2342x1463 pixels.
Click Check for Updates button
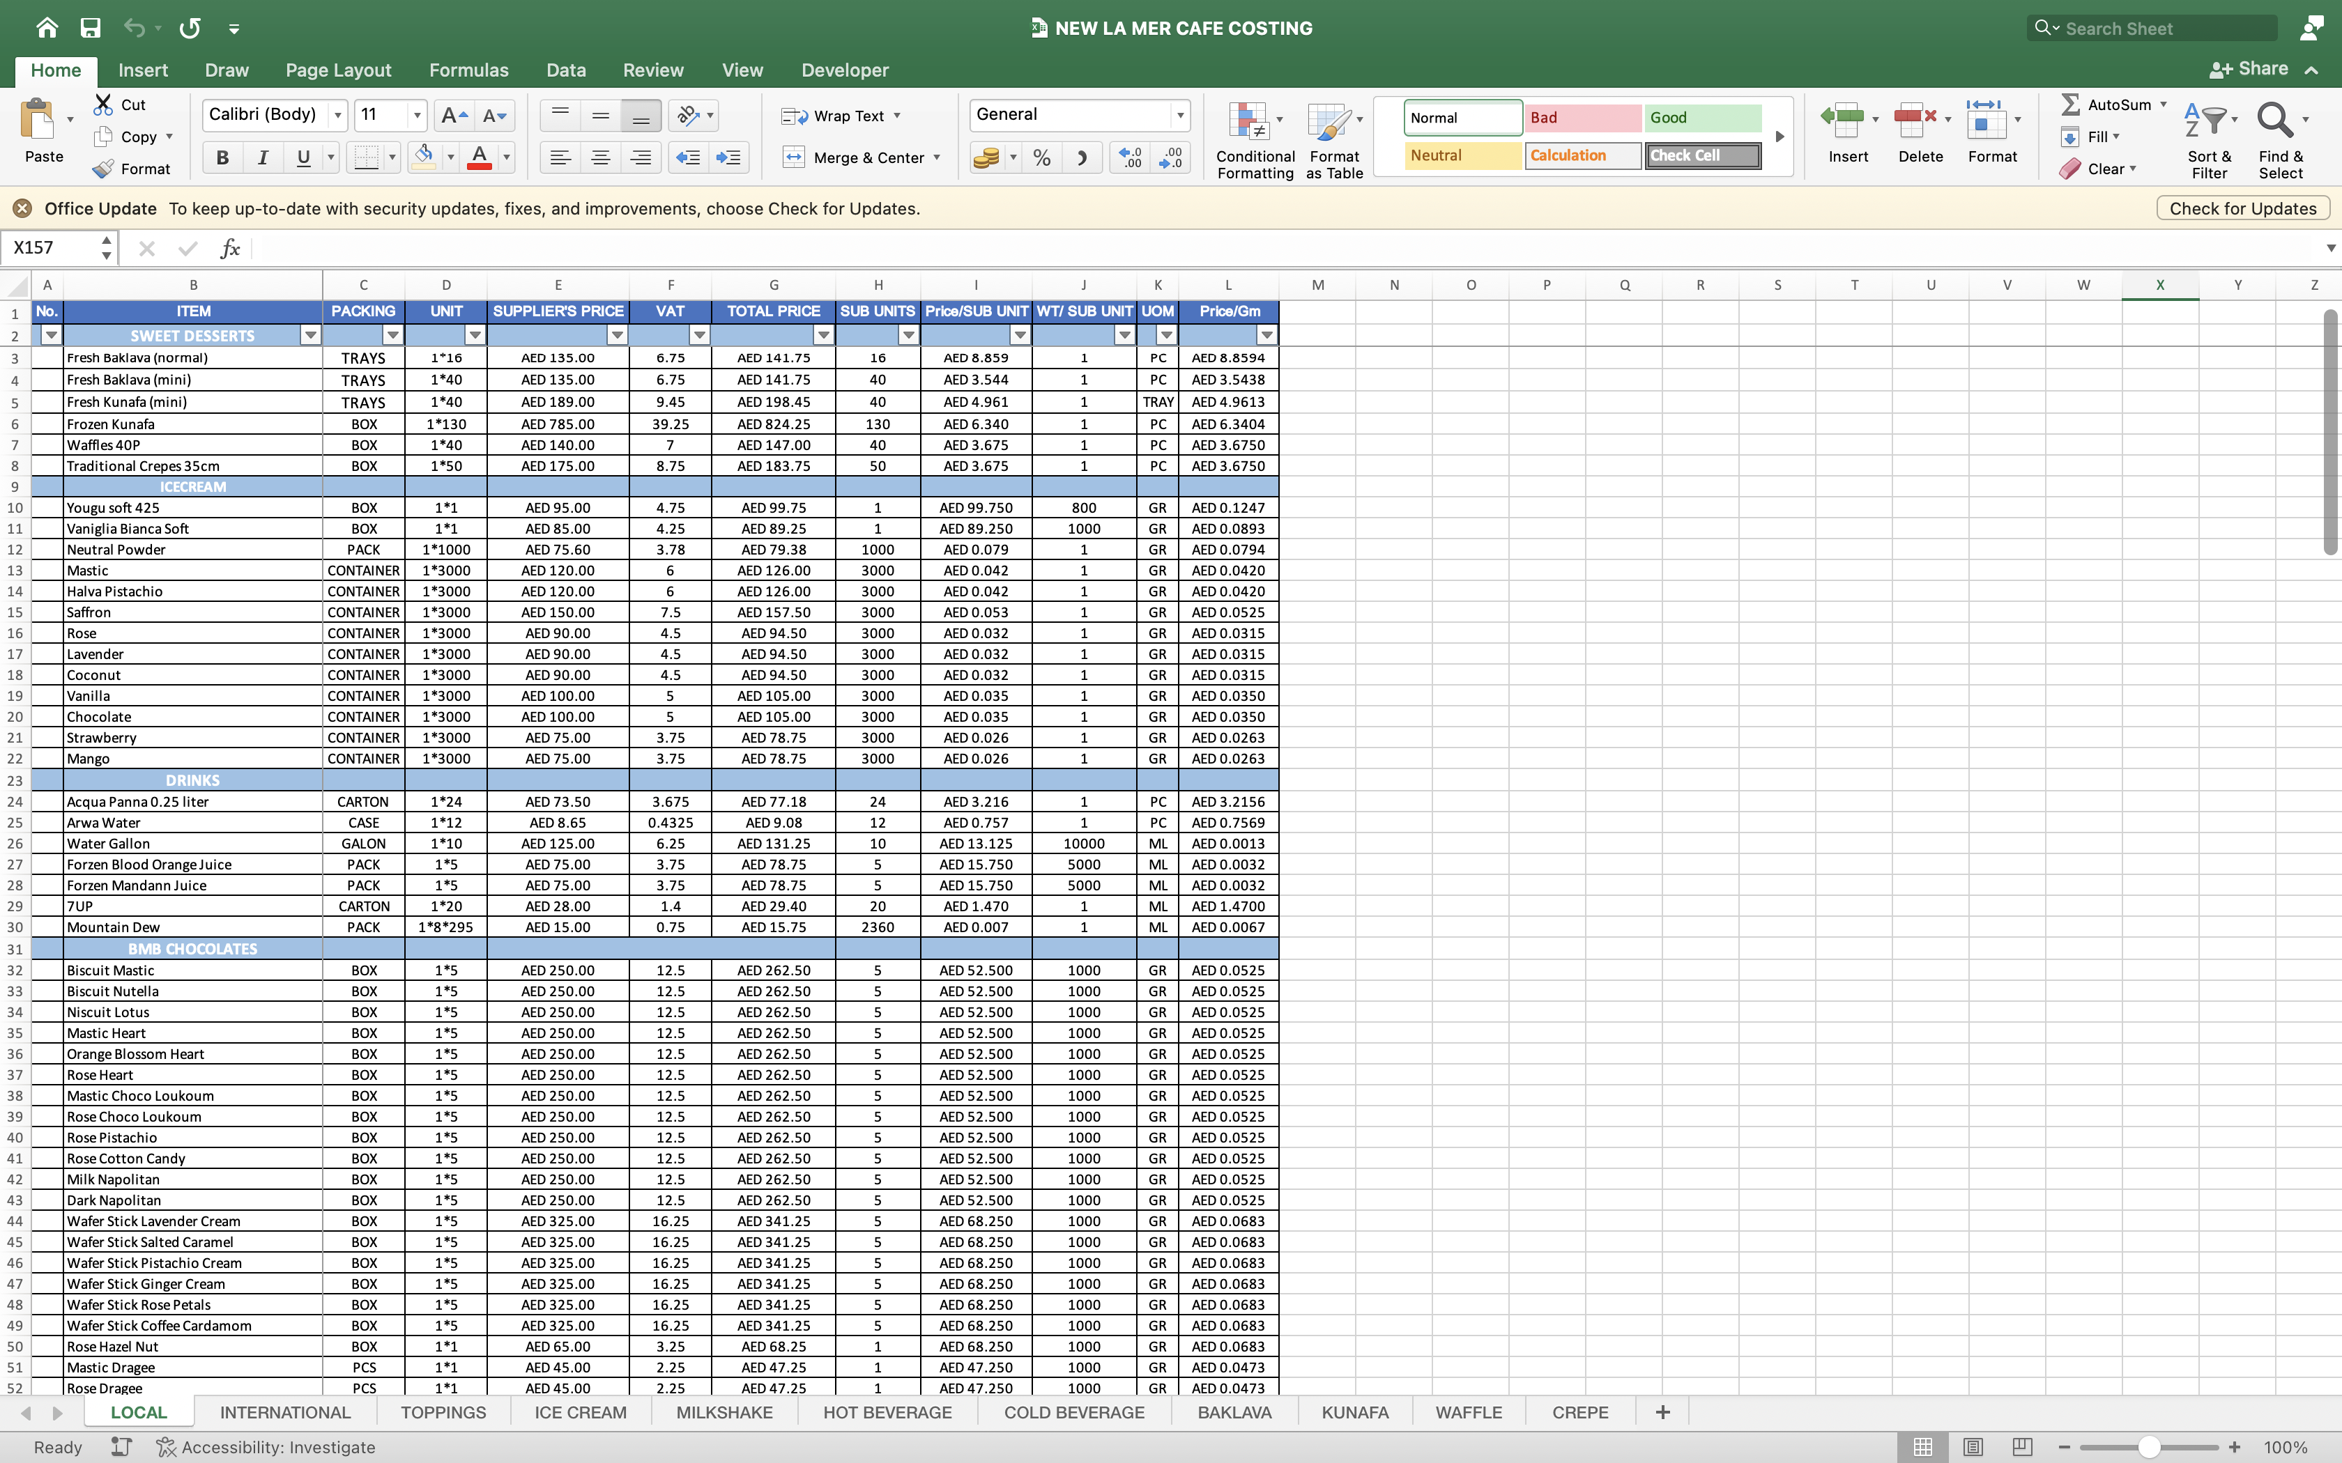[x=2242, y=208]
